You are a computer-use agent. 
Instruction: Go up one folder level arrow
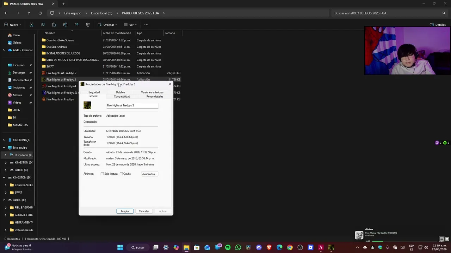(29, 13)
